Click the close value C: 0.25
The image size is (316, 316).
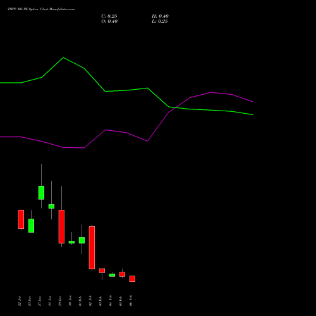pyautogui.click(x=109, y=16)
